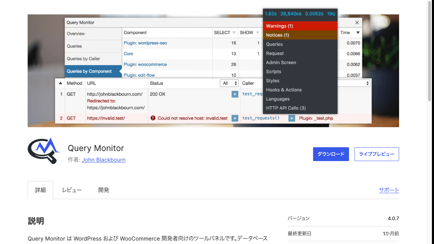434x244 pixels.
Task: Click the red error icon before Could not resolve
Action: (153, 118)
